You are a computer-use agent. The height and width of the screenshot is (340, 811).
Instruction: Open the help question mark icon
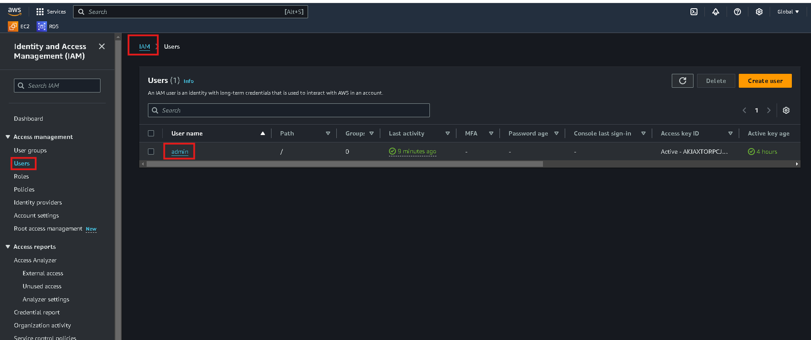737,12
